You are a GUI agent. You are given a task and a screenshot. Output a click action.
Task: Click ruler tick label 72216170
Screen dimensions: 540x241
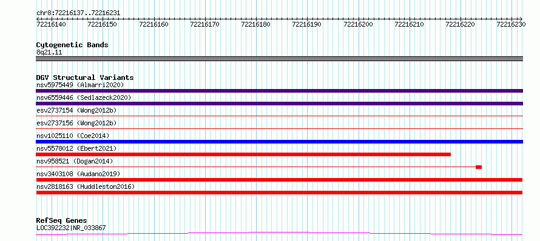pyautogui.click(x=204, y=24)
